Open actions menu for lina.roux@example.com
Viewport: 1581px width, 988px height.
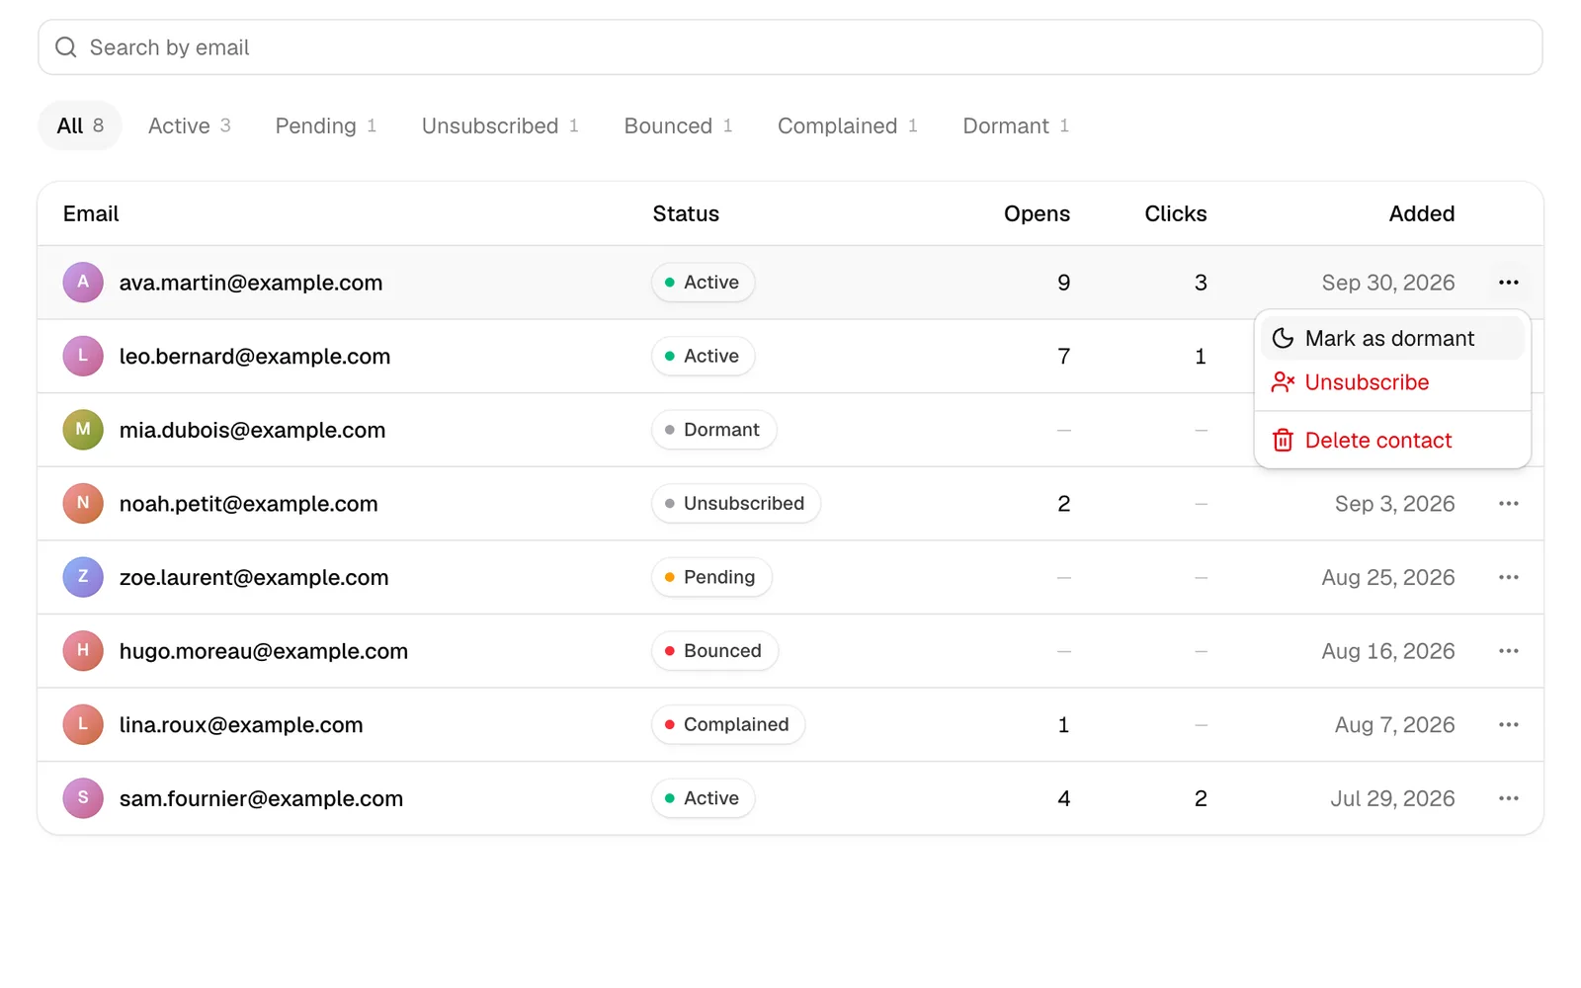[1508, 725]
